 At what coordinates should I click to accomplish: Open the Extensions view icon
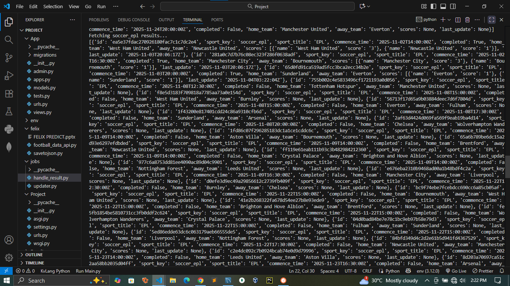pos(9,93)
